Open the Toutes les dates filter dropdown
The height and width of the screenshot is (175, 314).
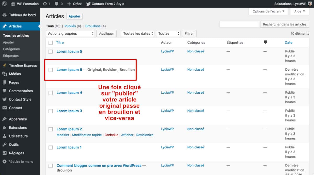[x=137, y=33]
